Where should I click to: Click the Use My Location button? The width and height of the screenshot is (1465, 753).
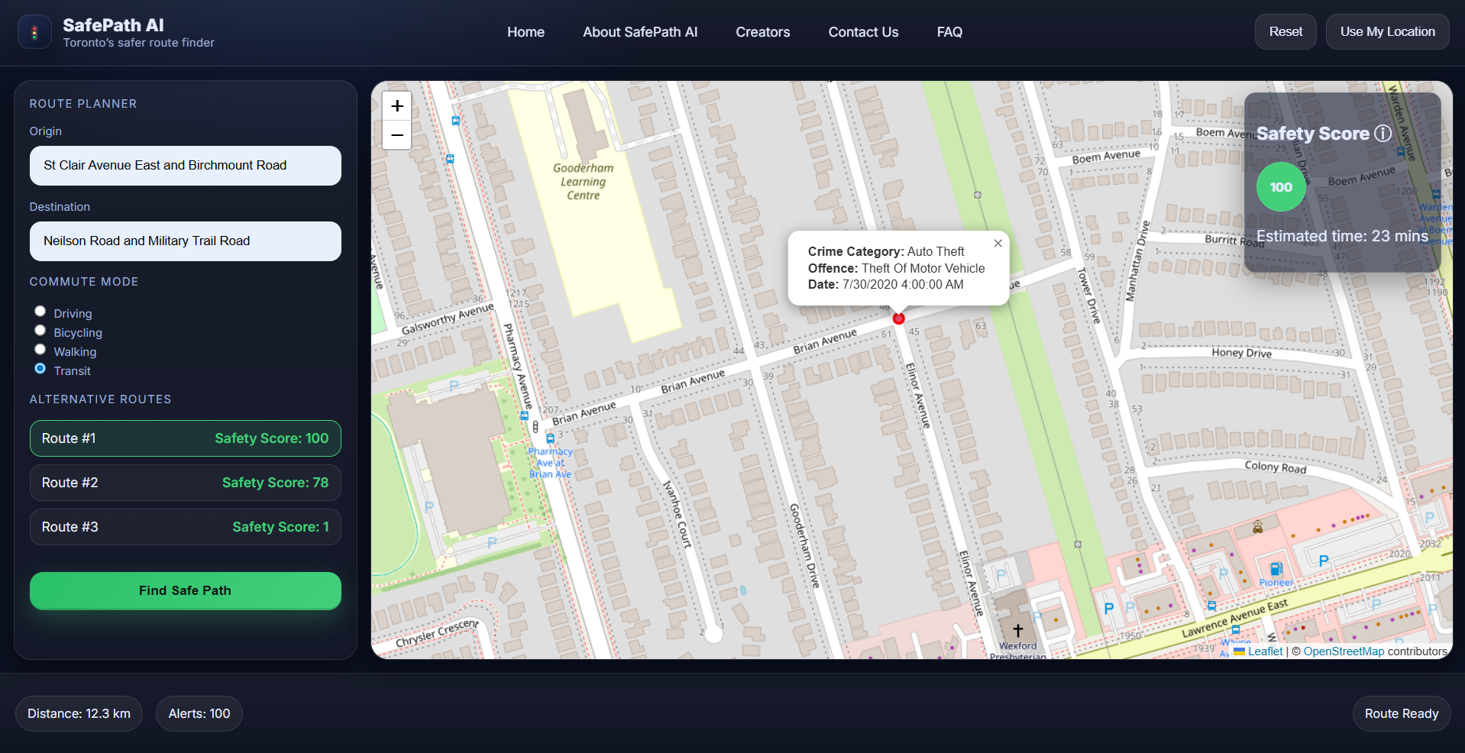(x=1387, y=32)
